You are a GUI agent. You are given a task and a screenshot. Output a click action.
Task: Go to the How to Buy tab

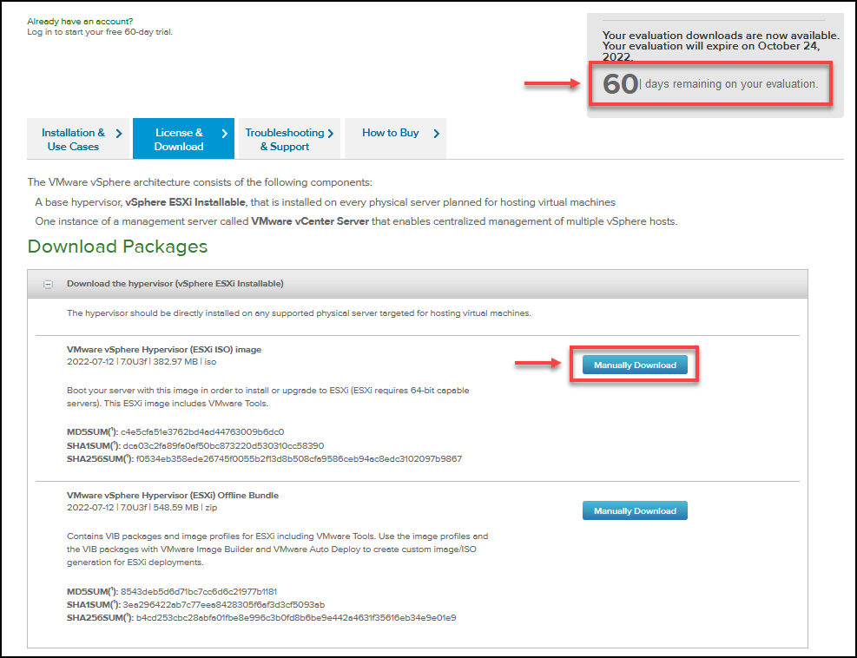pos(395,139)
